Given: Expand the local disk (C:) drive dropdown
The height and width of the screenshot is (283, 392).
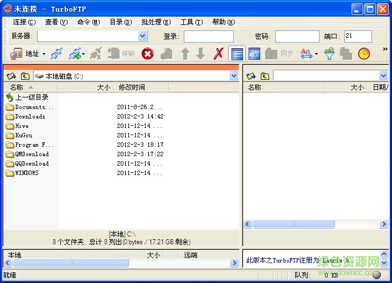Looking at the screenshot, I should point(234,76).
